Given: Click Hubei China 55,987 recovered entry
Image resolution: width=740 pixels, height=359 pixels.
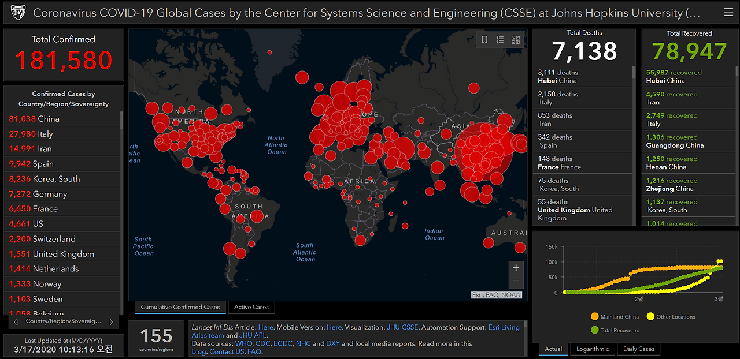Looking at the screenshot, I should coord(688,77).
